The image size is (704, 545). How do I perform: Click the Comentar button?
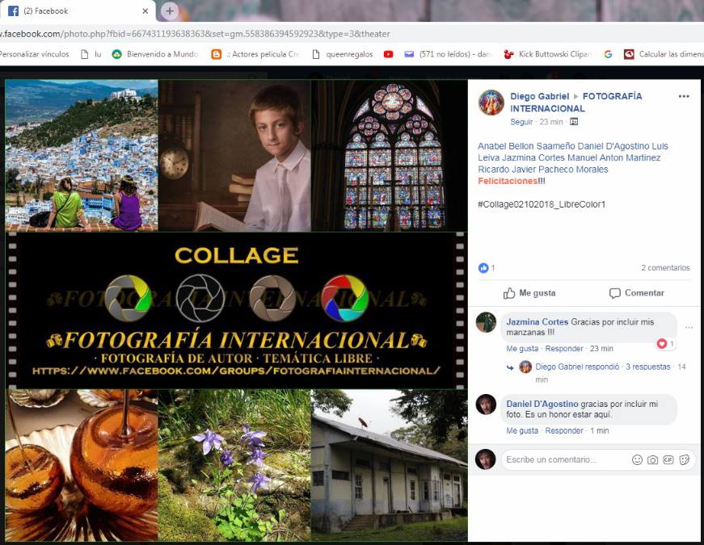point(636,293)
